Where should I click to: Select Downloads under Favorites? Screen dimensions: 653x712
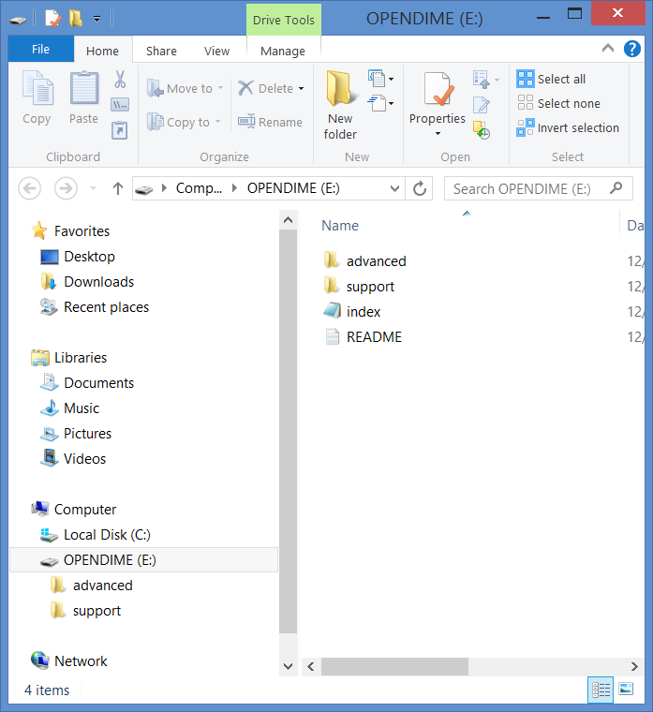click(87, 282)
